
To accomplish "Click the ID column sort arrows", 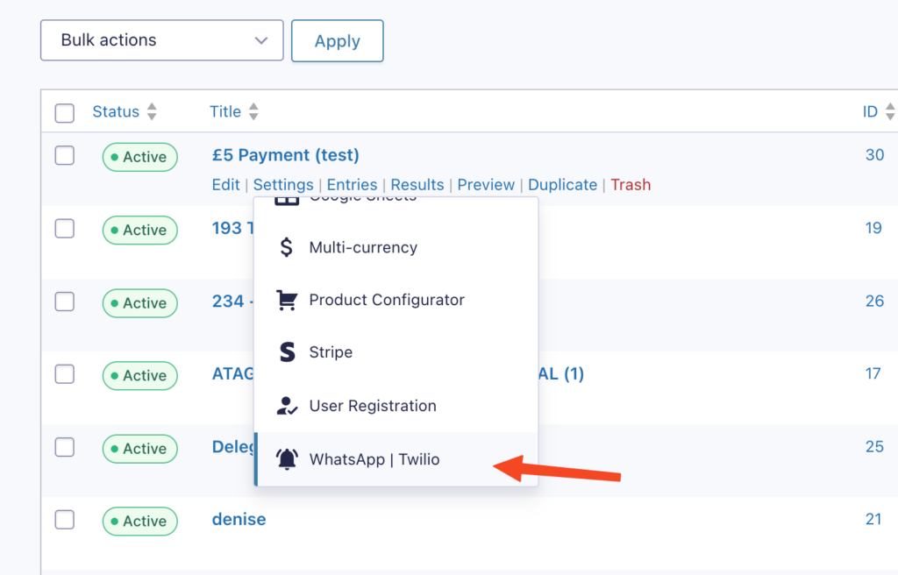I will pos(889,112).
